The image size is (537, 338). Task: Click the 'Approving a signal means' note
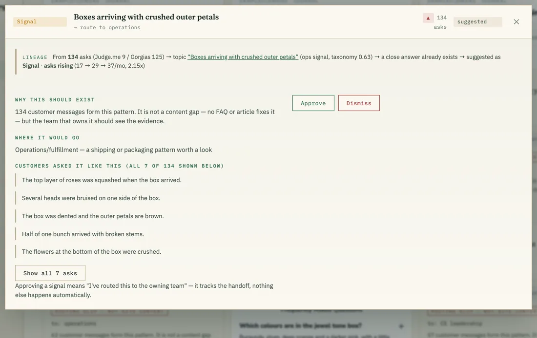coord(144,290)
